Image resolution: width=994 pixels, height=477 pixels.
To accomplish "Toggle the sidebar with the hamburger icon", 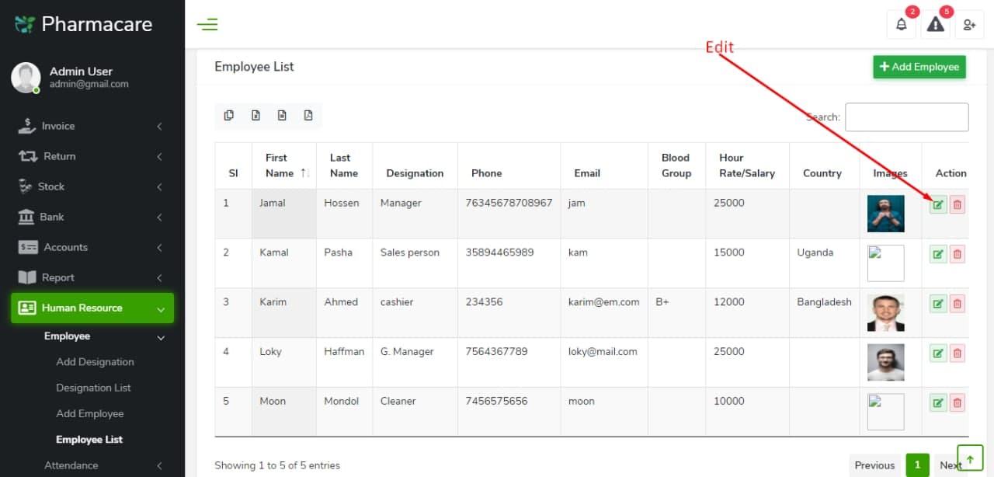I will pyautogui.click(x=207, y=24).
